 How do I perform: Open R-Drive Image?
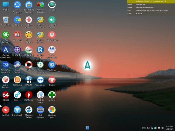pos(40,52)
